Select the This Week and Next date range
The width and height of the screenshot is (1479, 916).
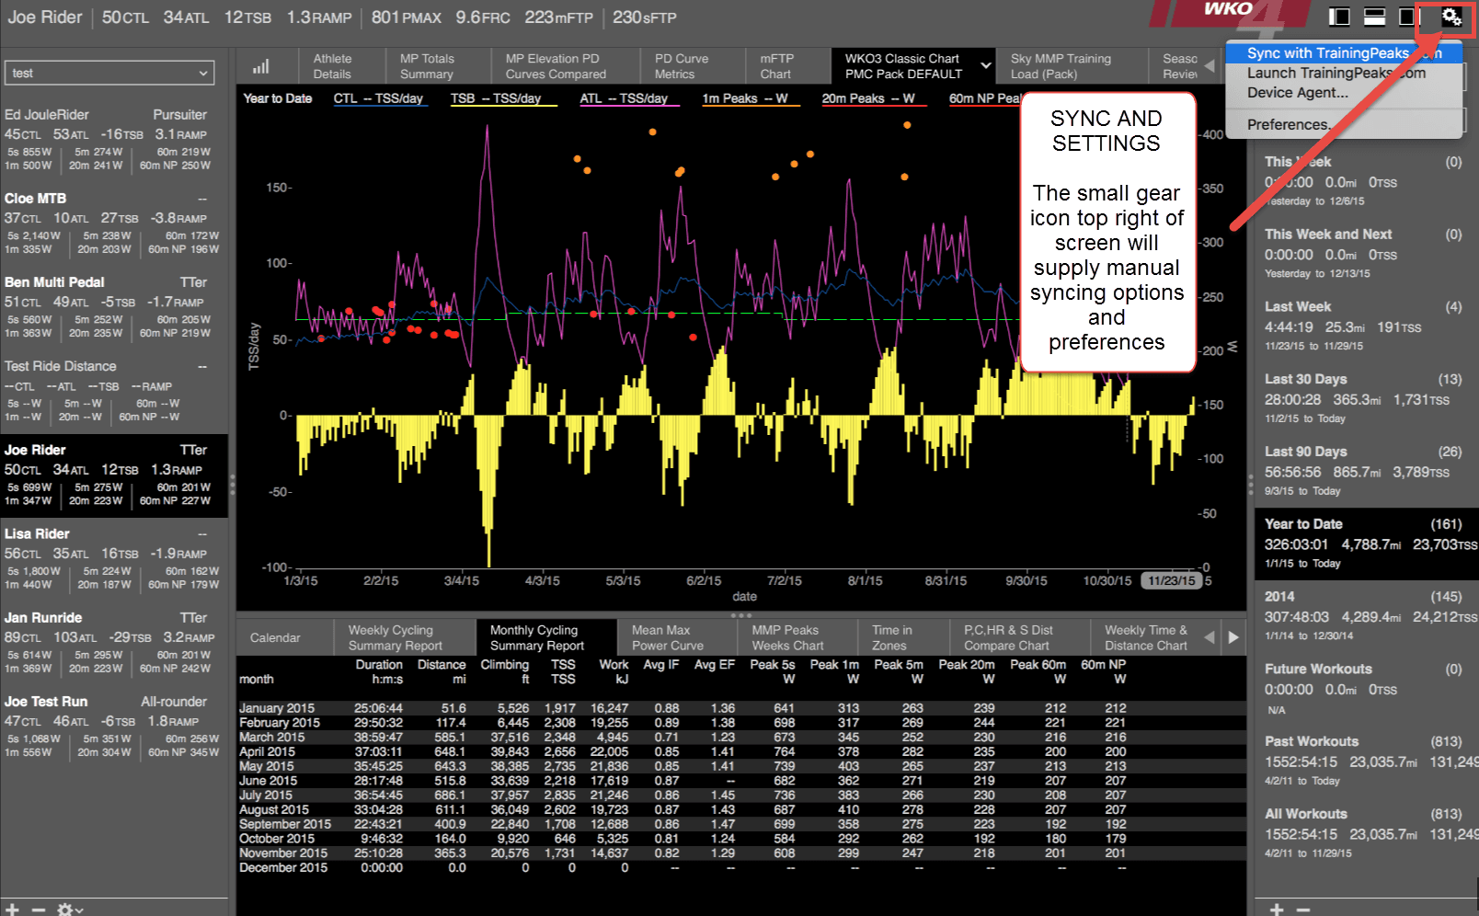[x=1365, y=253]
